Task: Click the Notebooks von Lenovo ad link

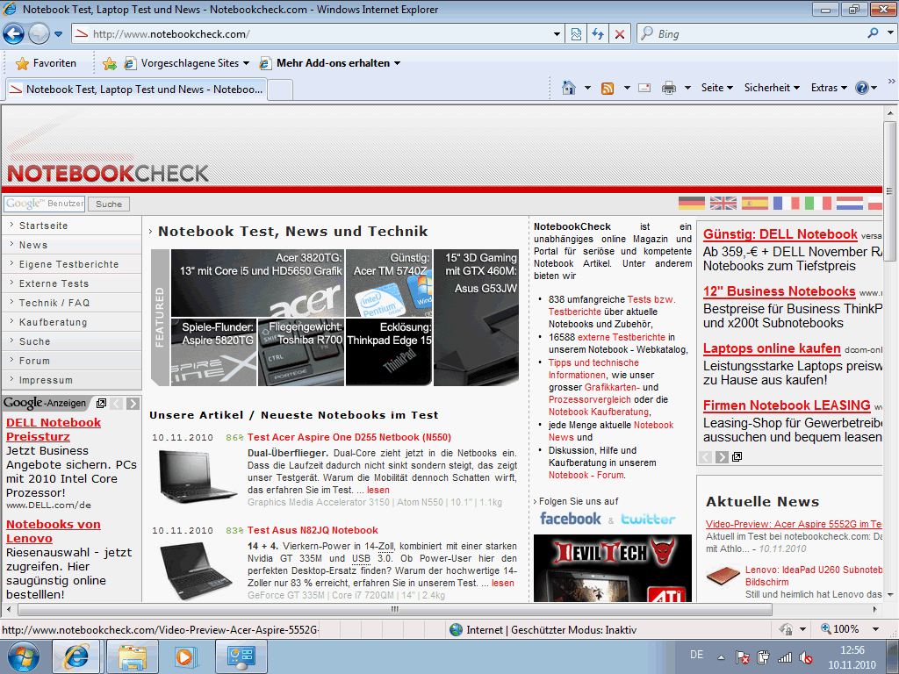Action: (x=53, y=531)
